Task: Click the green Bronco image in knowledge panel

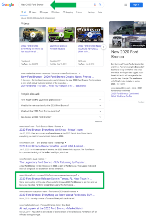Action: 121,28
